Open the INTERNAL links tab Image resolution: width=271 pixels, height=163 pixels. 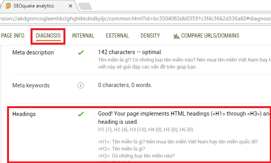click(x=83, y=36)
